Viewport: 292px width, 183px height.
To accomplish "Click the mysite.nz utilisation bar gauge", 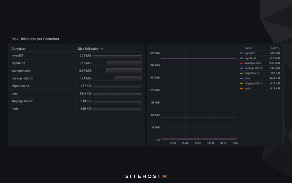I will click(124, 63).
